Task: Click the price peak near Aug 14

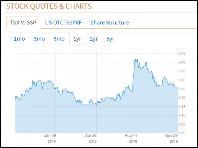Action: [136, 59]
